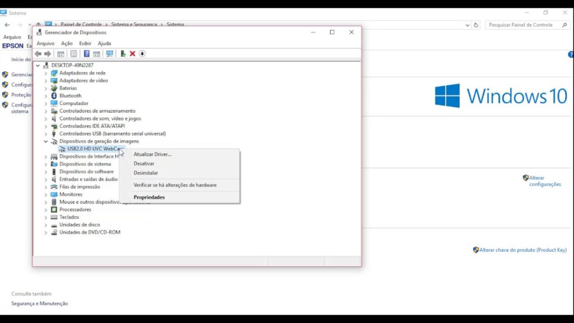The image size is (574, 323).
Task: Open the Ação menu
Action: click(67, 43)
